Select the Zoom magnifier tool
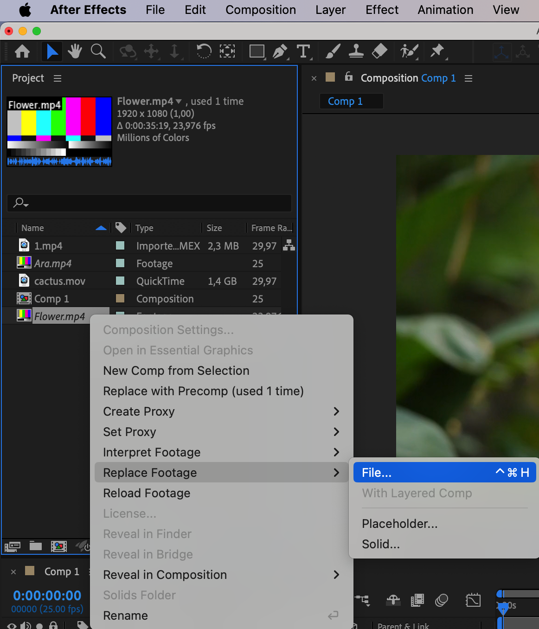The image size is (539, 629). [98, 51]
